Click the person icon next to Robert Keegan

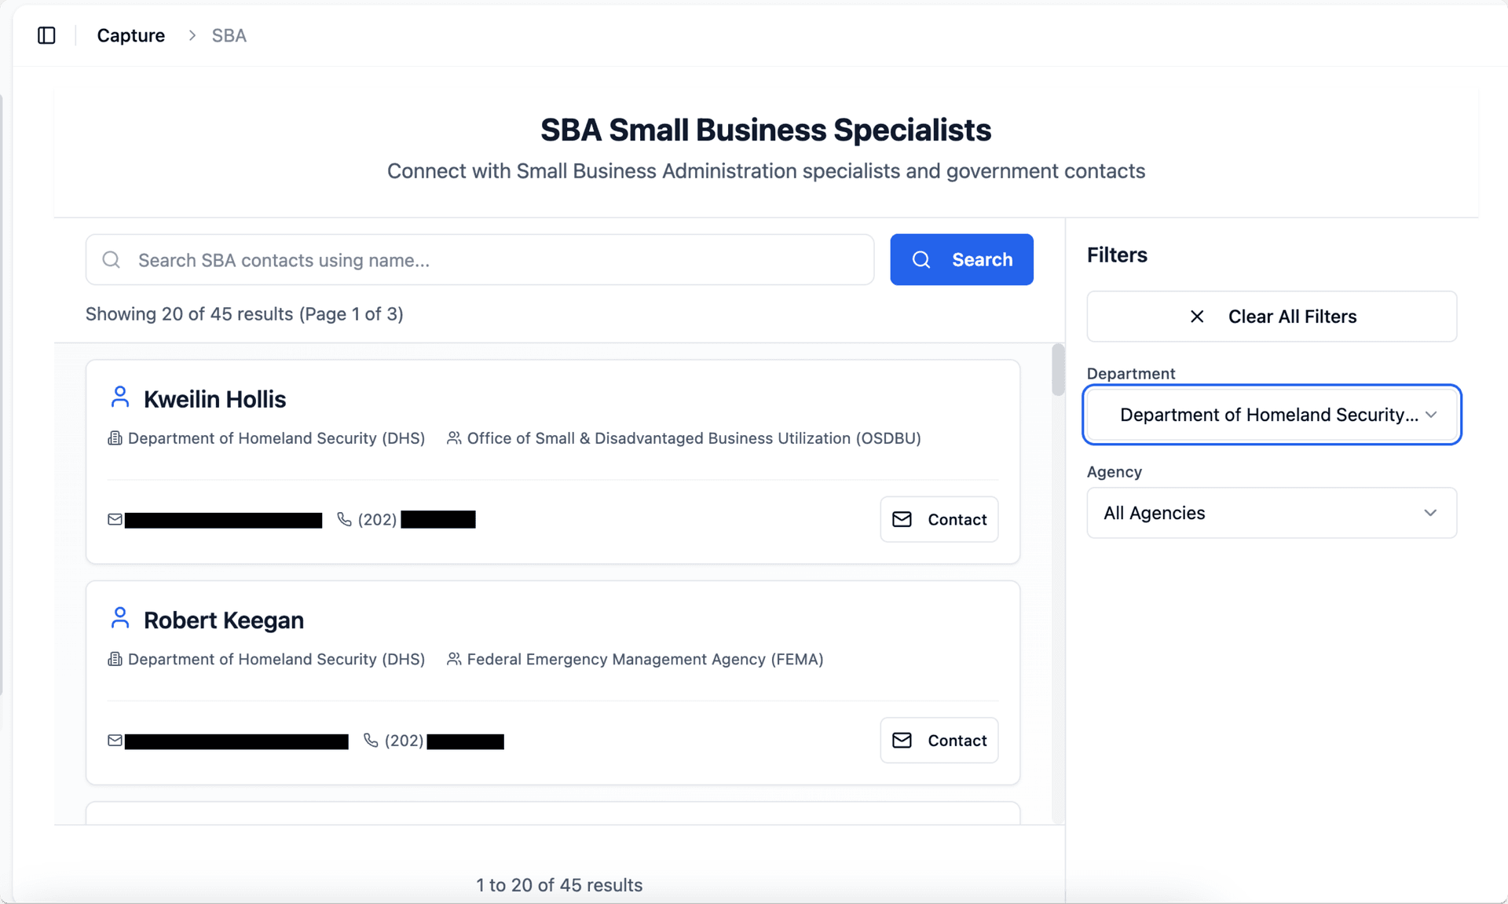click(x=119, y=618)
